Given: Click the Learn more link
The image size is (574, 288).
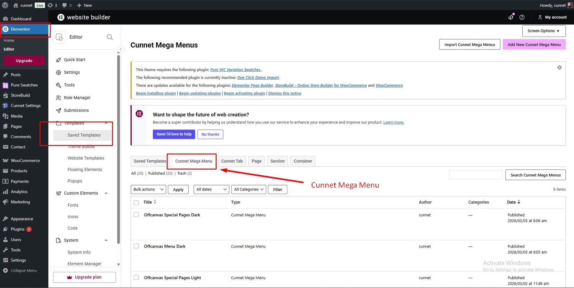Looking at the screenshot, I should [x=394, y=122].
